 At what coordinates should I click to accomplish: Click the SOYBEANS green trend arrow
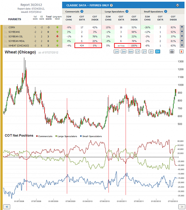[x=57, y=32]
